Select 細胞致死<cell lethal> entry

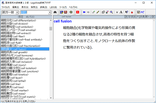(13, 81)
